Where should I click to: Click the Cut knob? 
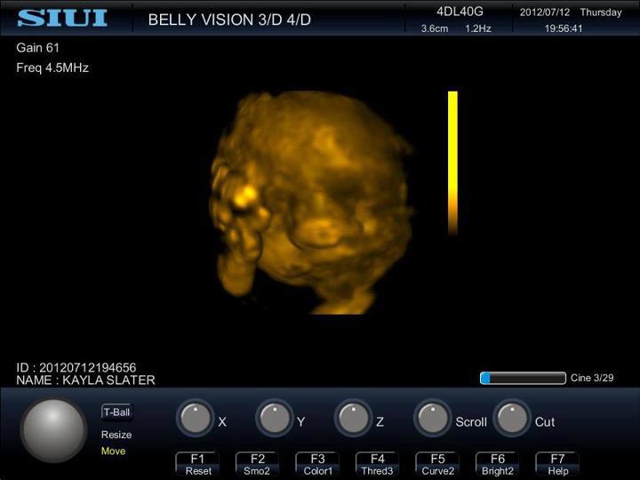[512, 419]
